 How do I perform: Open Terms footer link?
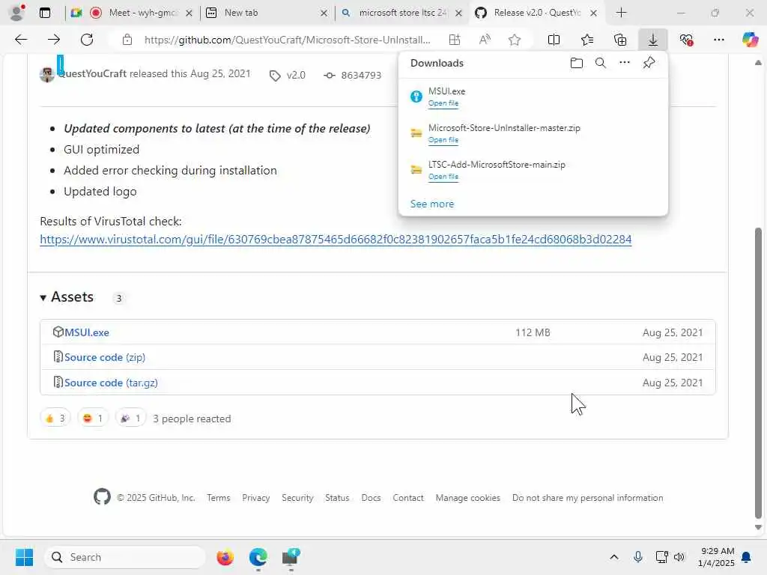pyautogui.click(x=218, y=497)
